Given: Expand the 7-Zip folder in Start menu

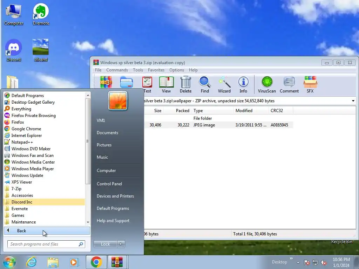Looking at the screenshot, I should 45,189.
